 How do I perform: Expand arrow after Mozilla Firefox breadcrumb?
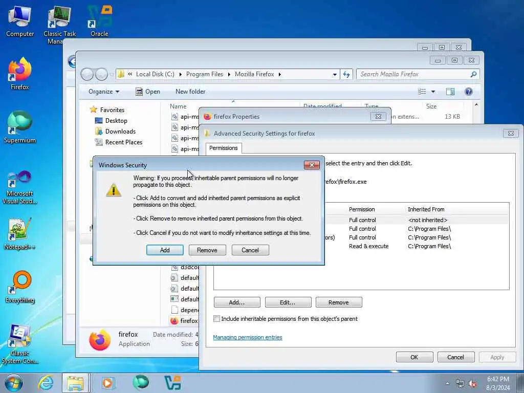[x=280, y=74]
